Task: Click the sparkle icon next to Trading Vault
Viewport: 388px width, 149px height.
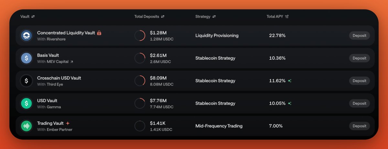Action: [68, 123]
